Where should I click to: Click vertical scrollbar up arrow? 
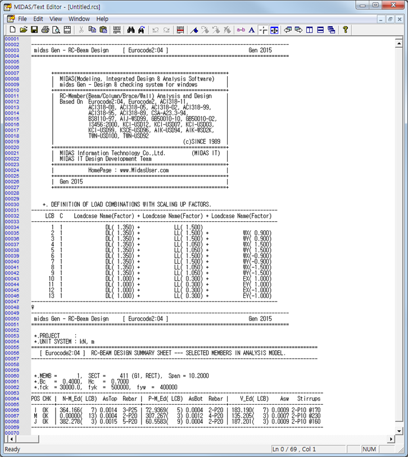[x=398, y=43]
